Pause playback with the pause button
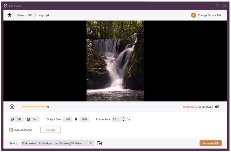Screen dimensions: 231x152 [x=12, y=107]
